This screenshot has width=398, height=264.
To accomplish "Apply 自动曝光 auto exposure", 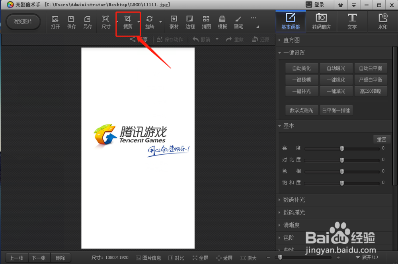I will pos(336,68).
